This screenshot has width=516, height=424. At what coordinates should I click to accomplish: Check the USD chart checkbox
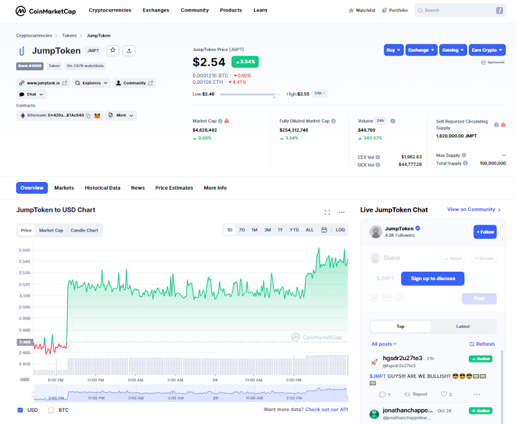coord(20,410)
